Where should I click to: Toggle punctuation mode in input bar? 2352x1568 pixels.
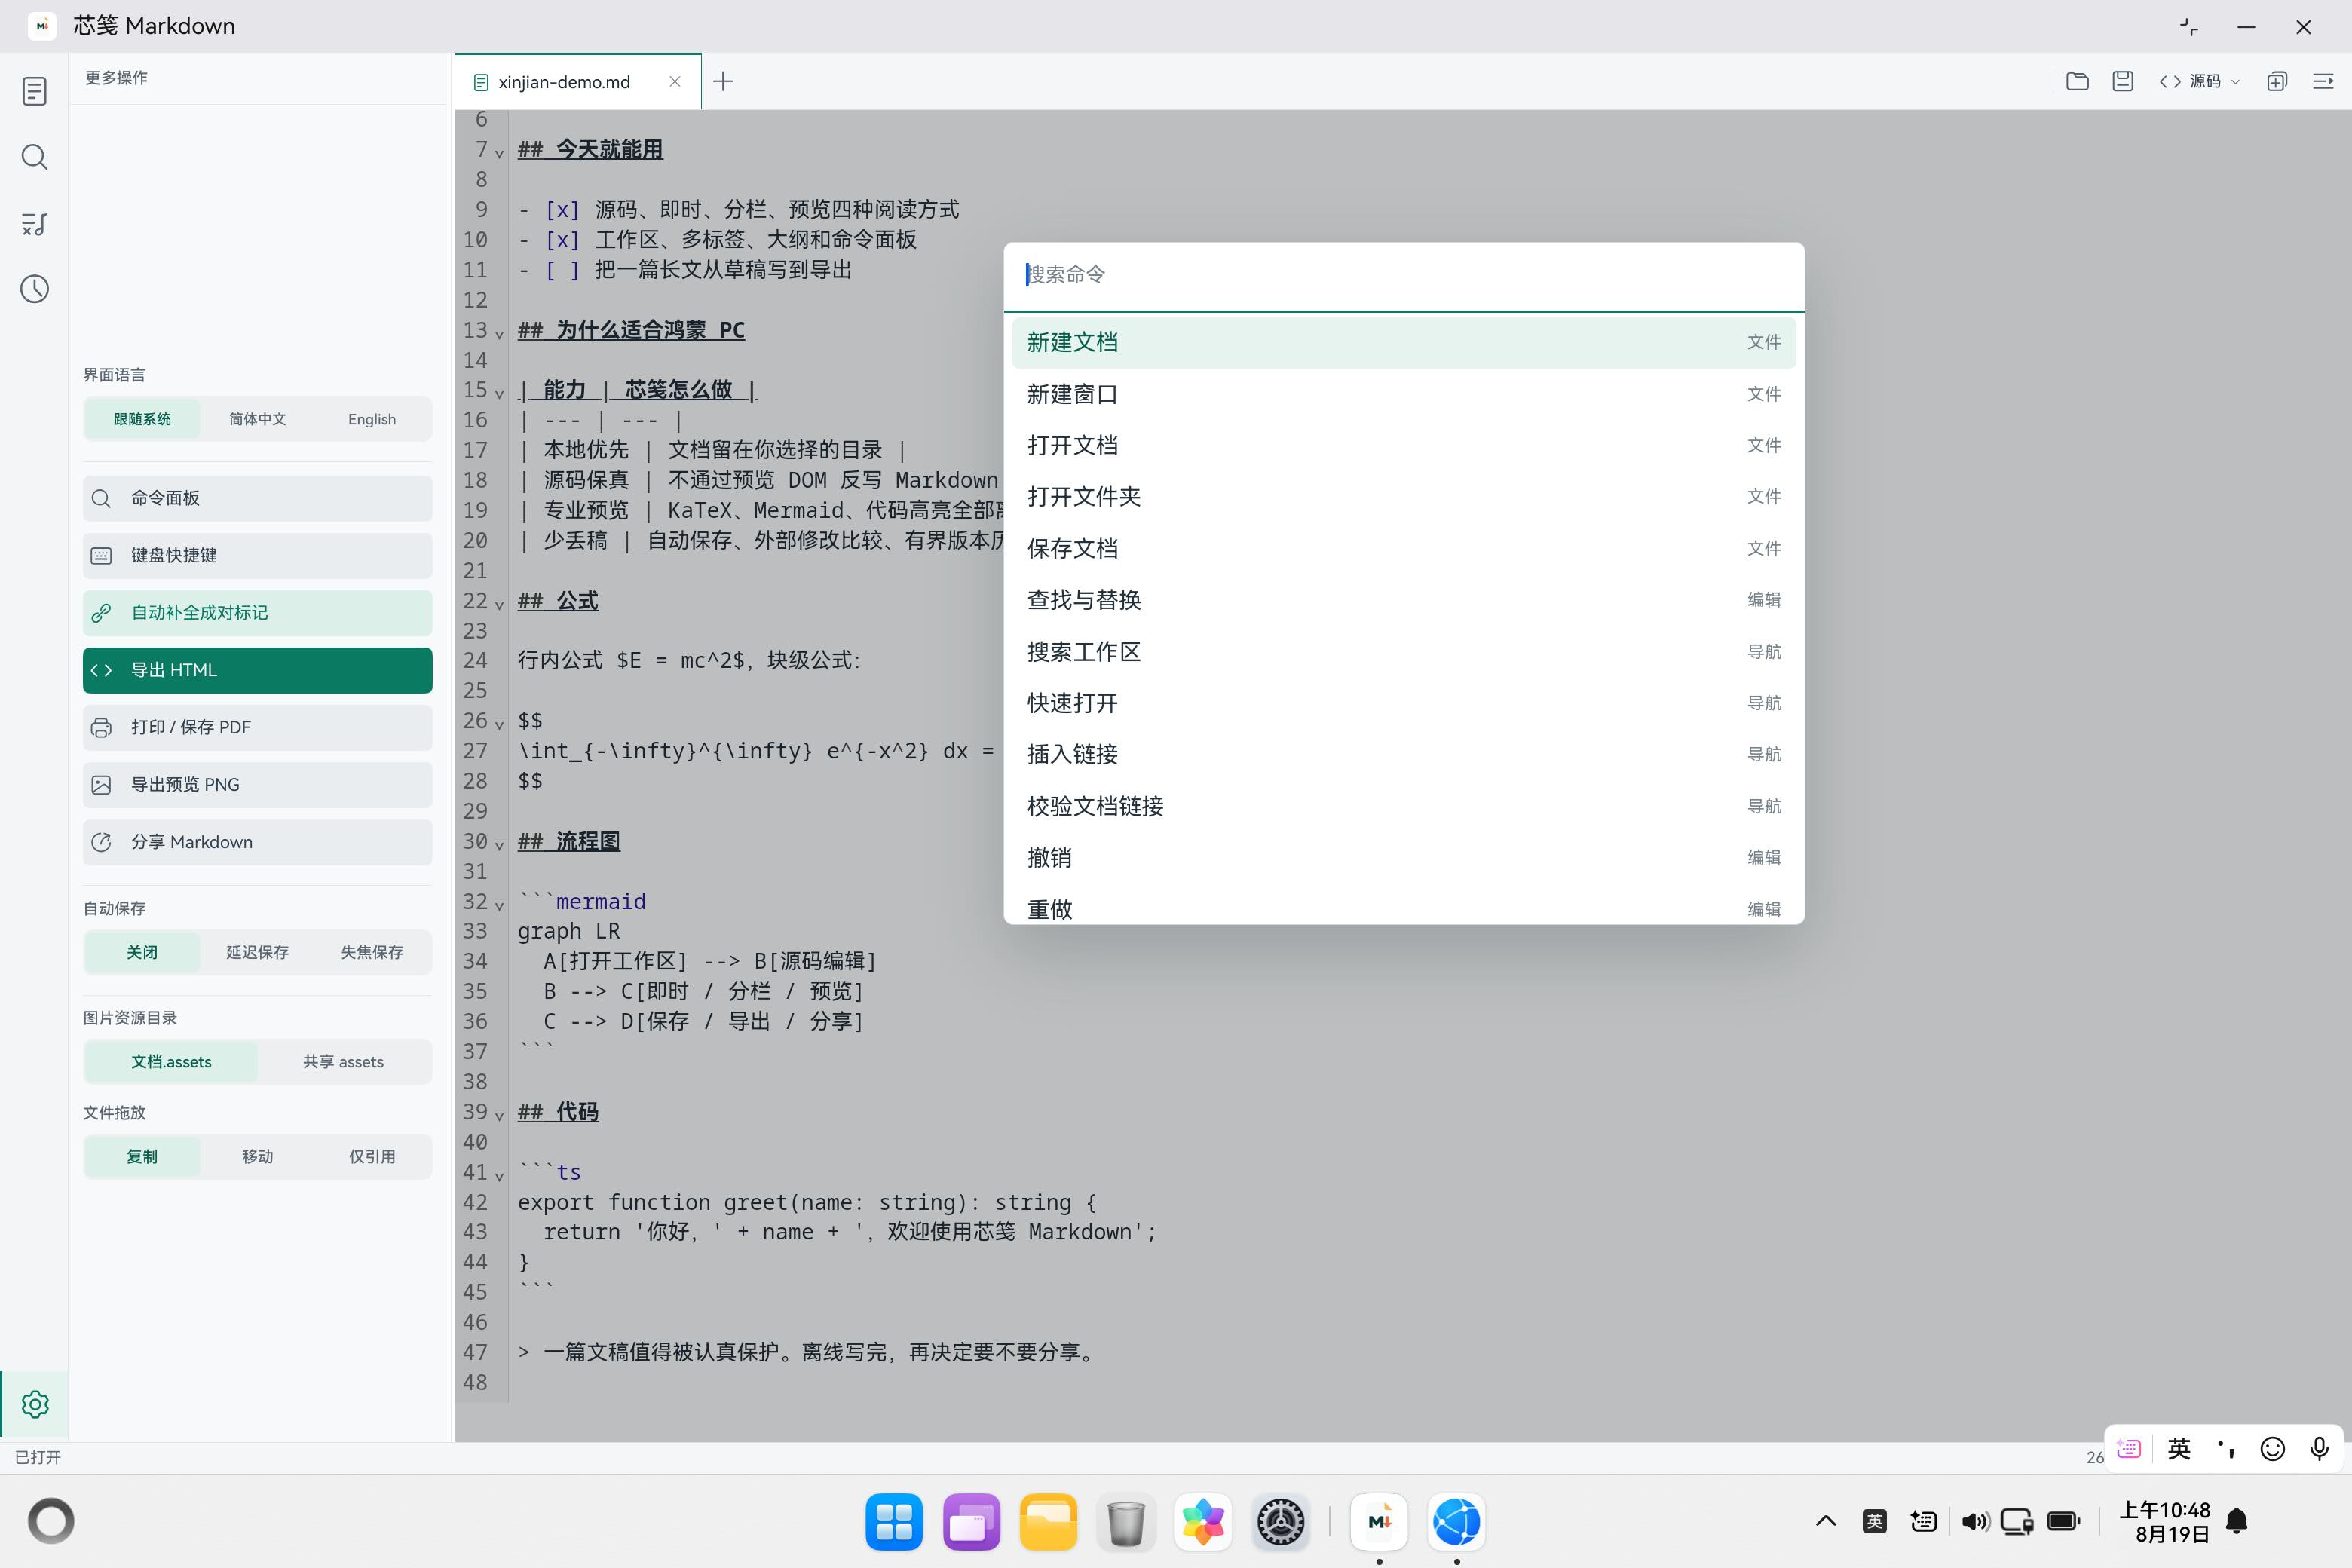click(2226, 1448)
